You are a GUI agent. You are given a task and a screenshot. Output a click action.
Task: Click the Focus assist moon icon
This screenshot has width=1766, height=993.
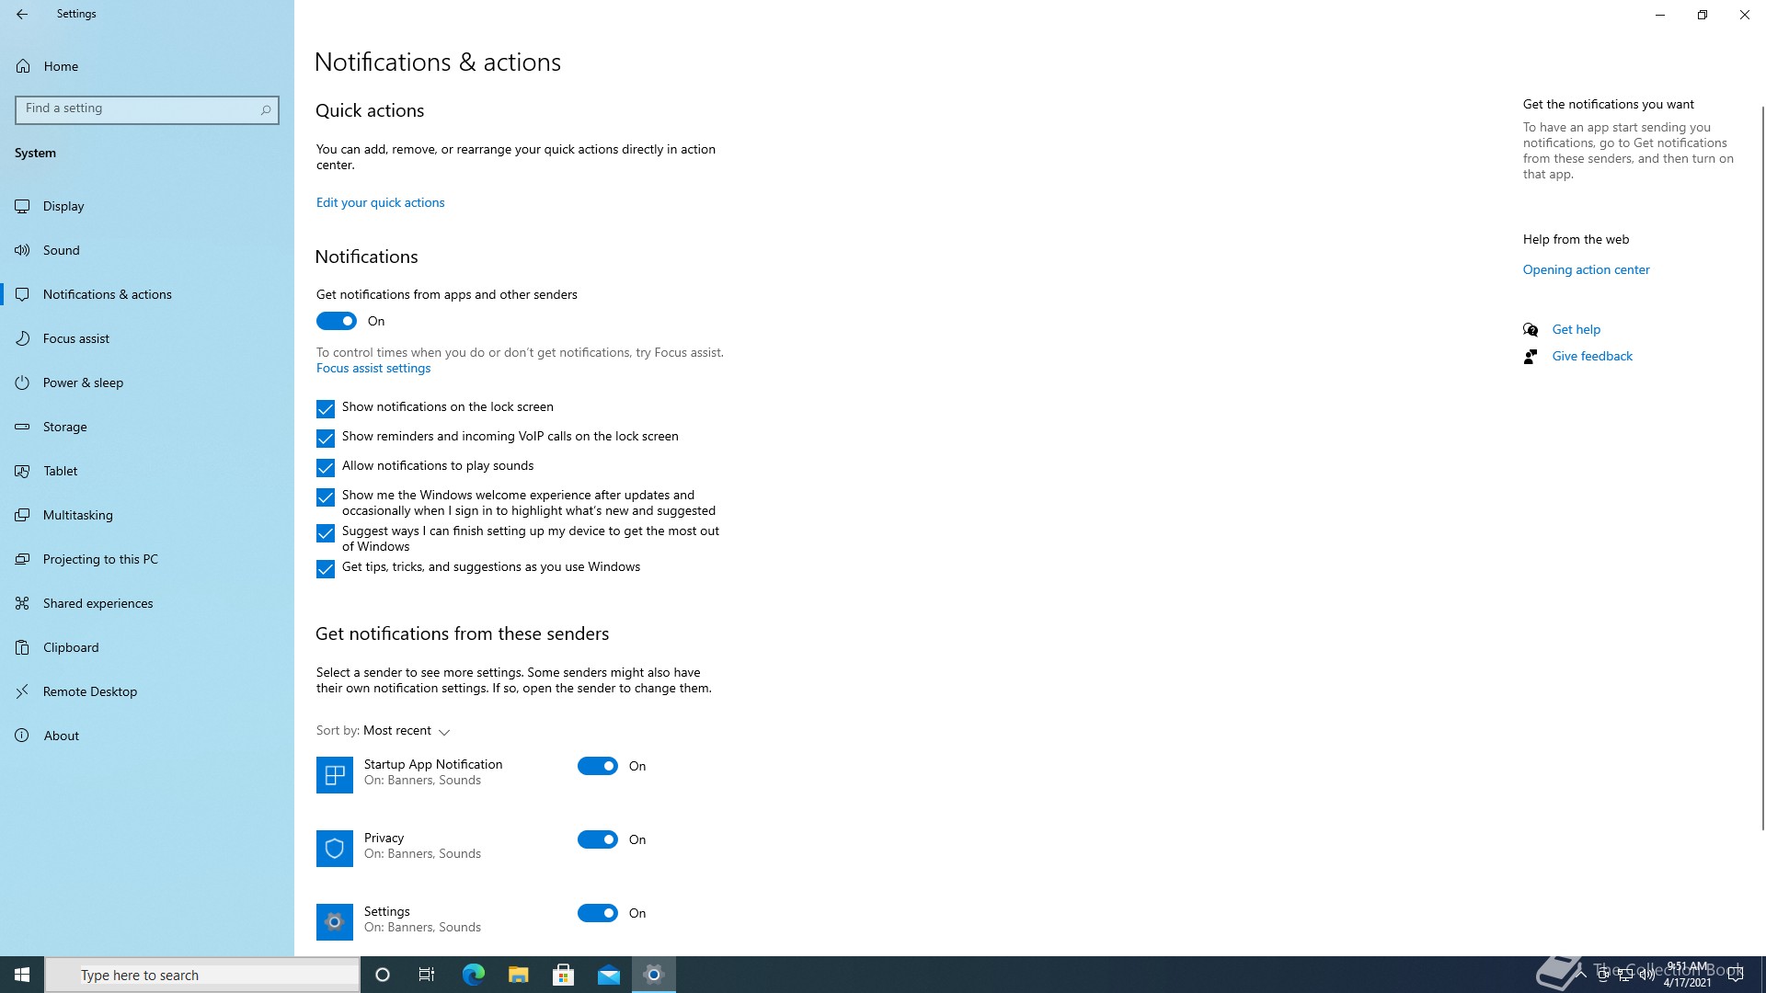point(23,338)
